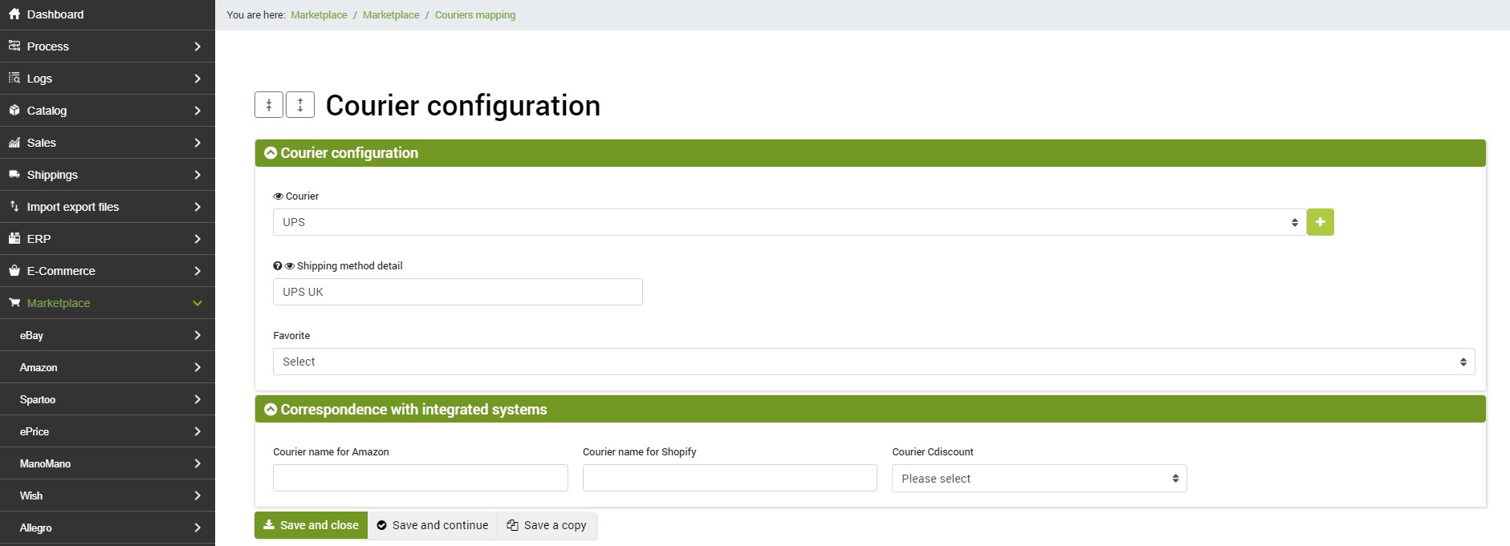Expand the eBay submenu chevron

197,335
